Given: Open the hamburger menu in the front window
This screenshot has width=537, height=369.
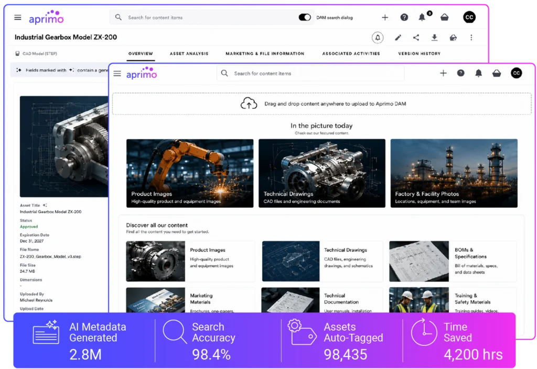Looking at the screenshot, I should point(117,73).
